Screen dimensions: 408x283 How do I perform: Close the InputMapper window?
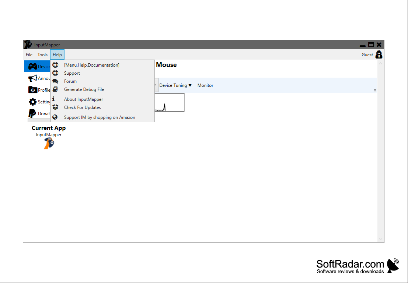pos(379,45)
